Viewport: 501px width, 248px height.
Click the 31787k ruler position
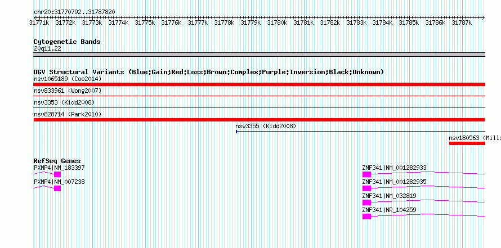(462, 22)
